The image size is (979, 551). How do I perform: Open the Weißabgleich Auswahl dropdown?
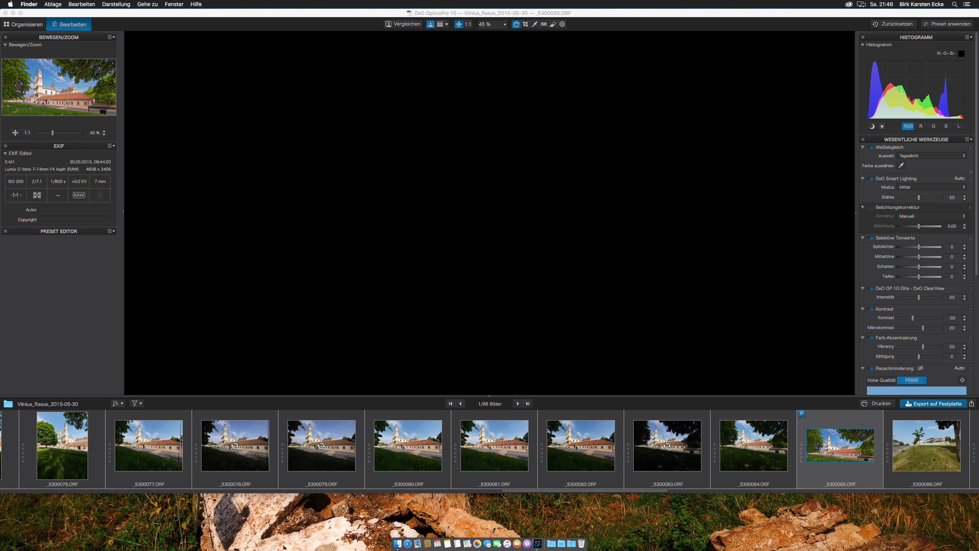click(932, 156)
